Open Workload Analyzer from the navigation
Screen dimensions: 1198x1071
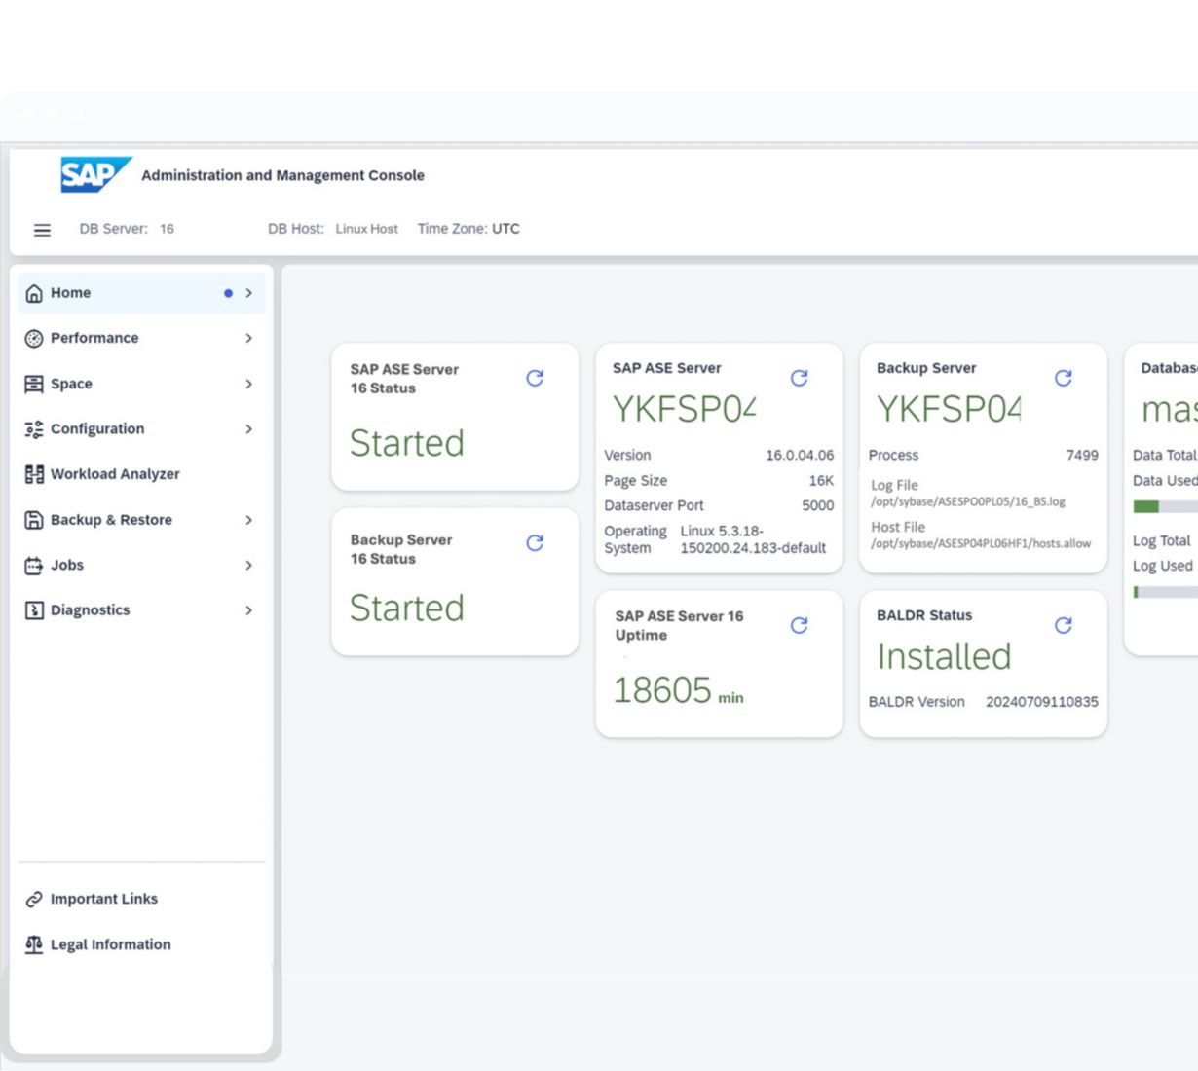pyautogui.click(x=115, y=474)
